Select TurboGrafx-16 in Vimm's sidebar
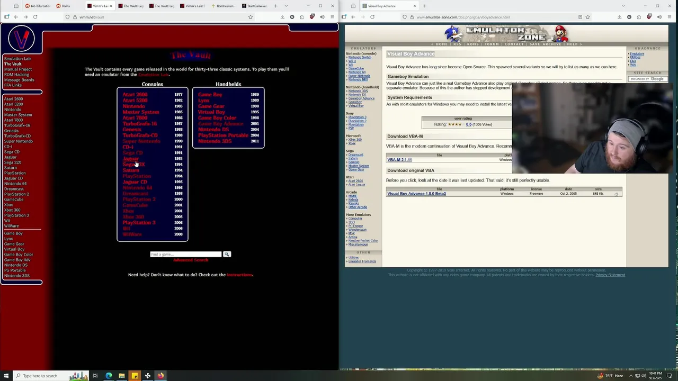The width and height of the screenshot is (678, 381). [17, 125]
